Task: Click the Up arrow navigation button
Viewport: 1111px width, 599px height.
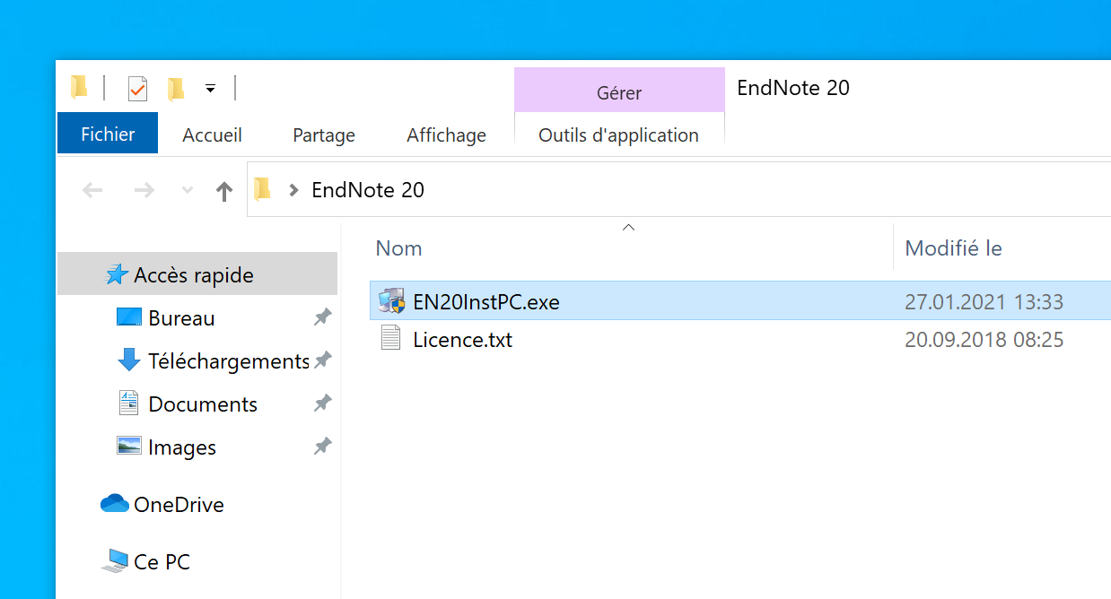Action: [224, 190]
